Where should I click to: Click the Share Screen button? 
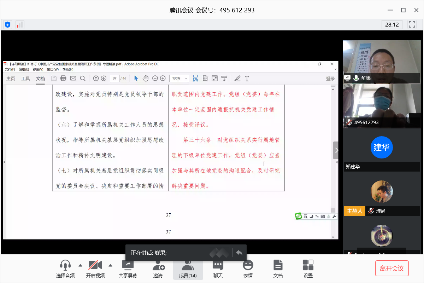(128, 269)
